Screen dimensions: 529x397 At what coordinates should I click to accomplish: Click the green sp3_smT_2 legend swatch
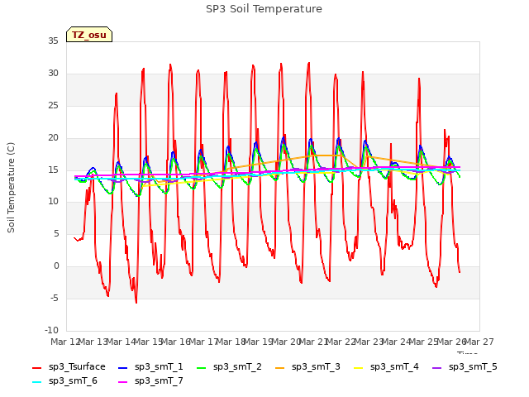coord(202,367)
